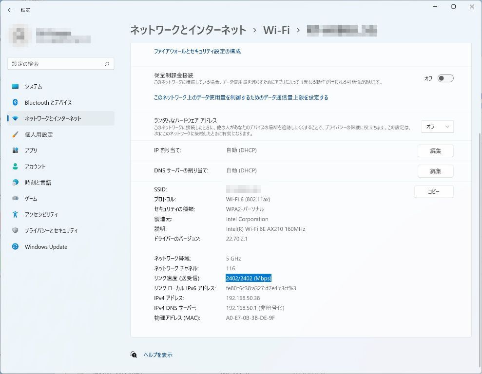
Task: Click 編集 button for IP 割り当て
Action: 435,151
